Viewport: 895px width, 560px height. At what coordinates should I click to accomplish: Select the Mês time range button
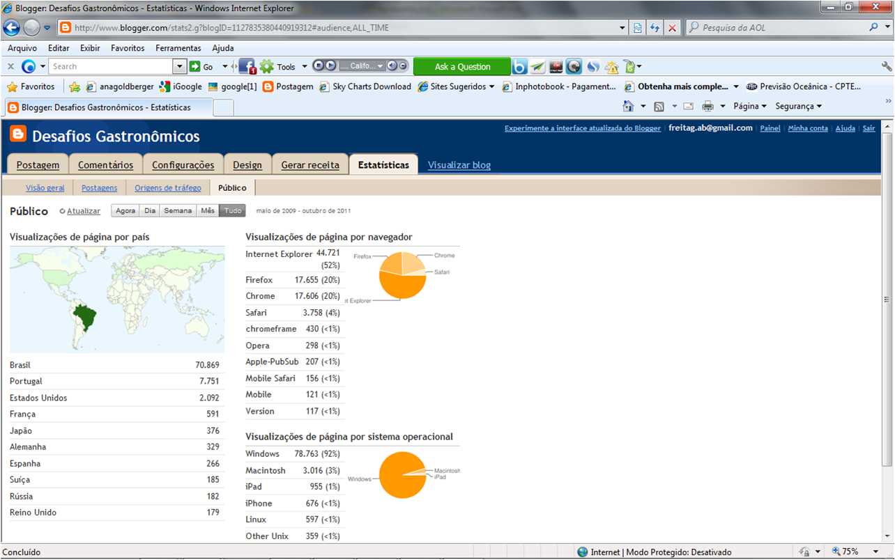pyautogui.click(x=208, y=211)
